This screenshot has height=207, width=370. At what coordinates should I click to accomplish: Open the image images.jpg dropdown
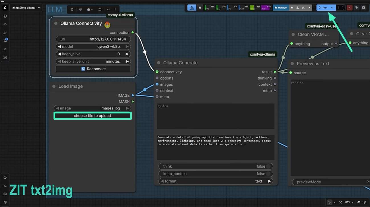(x=92, y=108)
